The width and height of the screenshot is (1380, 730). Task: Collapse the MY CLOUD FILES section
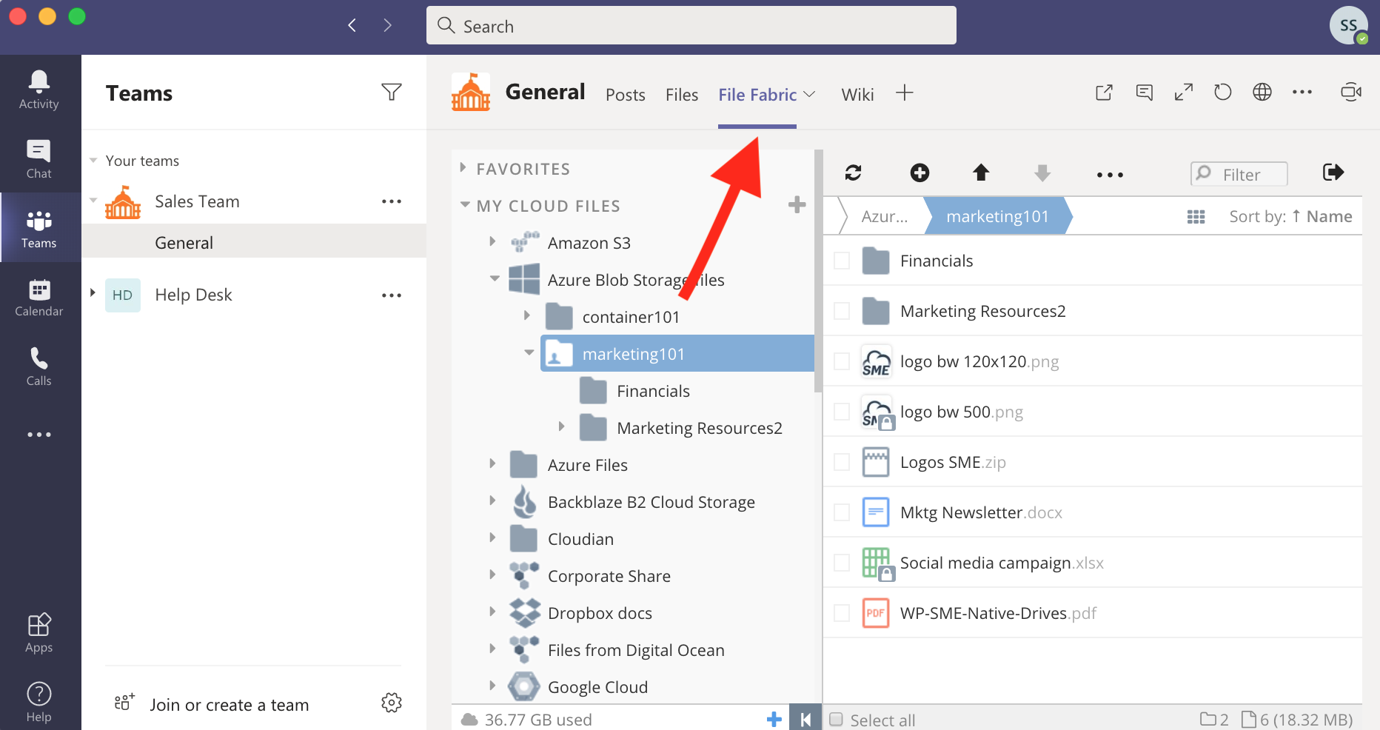[464, 205]
